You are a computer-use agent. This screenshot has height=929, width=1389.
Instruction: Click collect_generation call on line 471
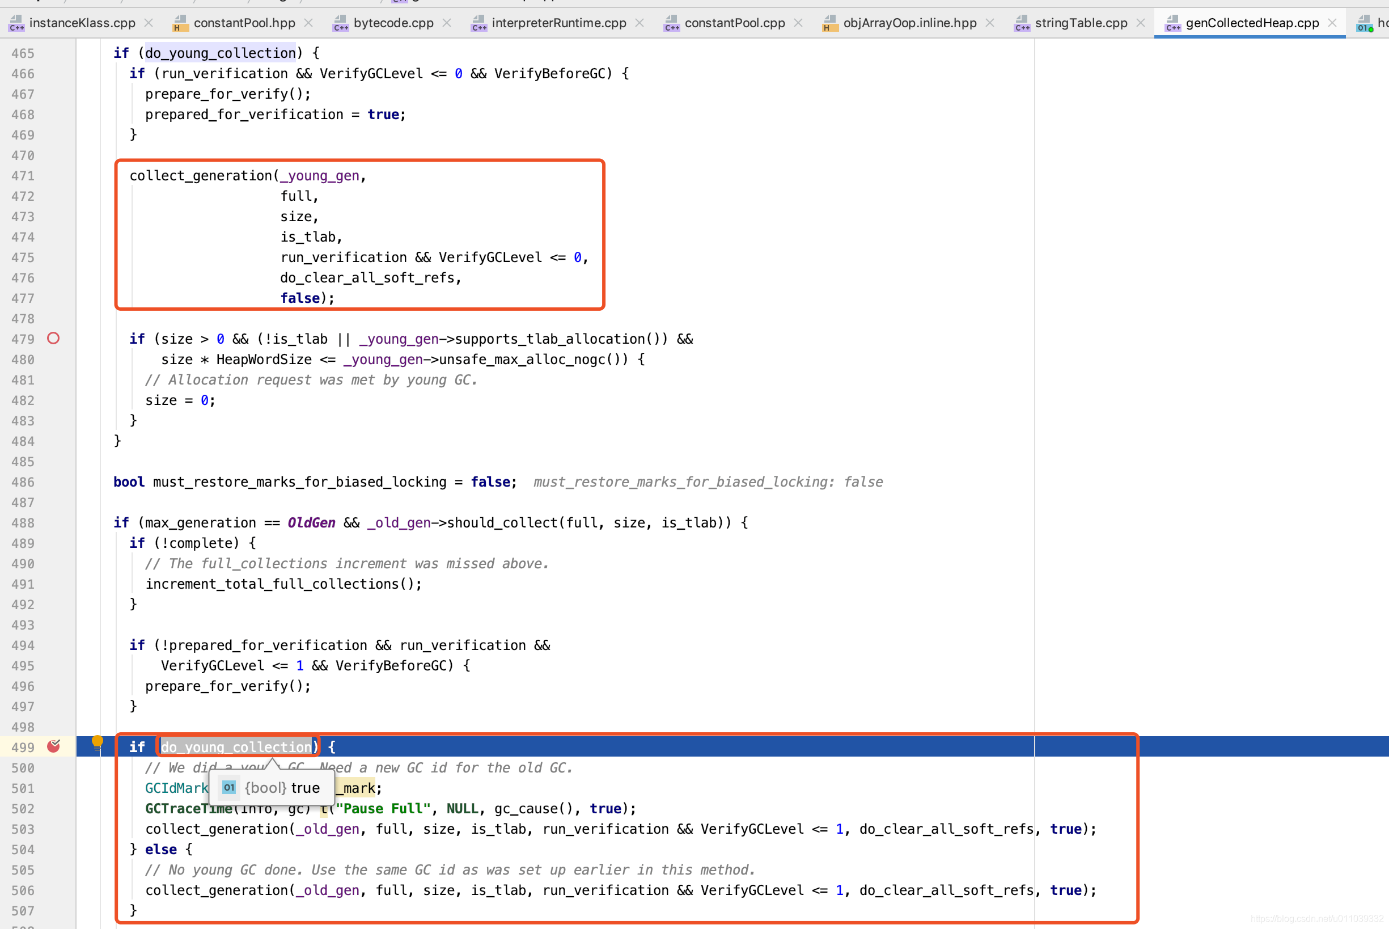point(201,175)
